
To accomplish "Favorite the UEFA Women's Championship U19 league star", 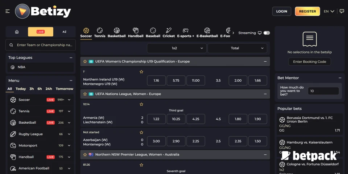I will [85, 62].
